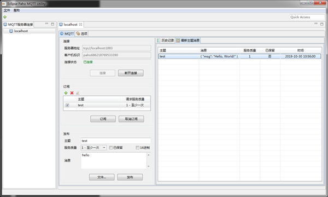Viewport: 328px width, 197px height.
Task: Switch to the 选项 options tab
Action: [x=81, y=33]
